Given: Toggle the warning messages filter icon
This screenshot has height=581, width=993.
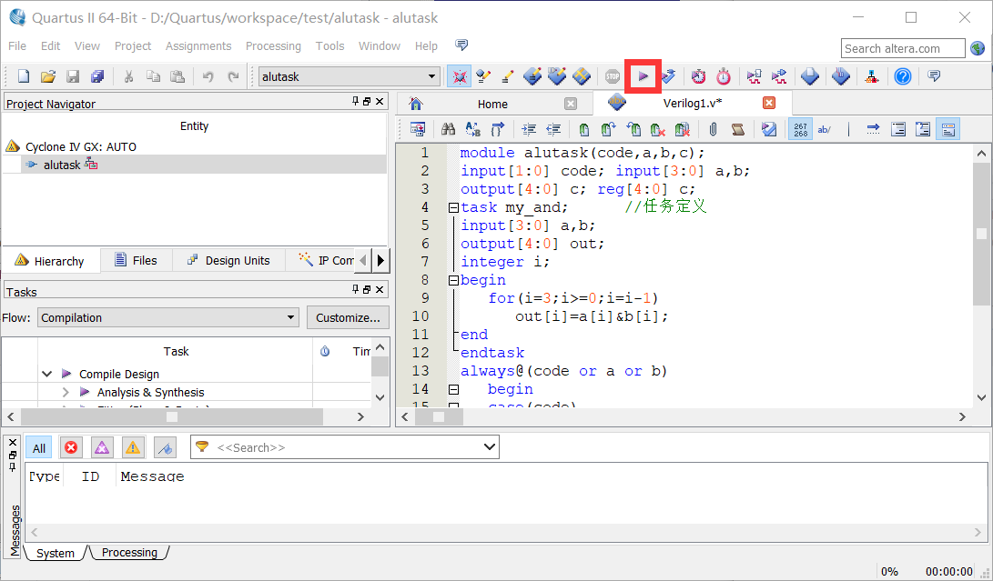Looking at the screenshot, I should coord(133,448).
